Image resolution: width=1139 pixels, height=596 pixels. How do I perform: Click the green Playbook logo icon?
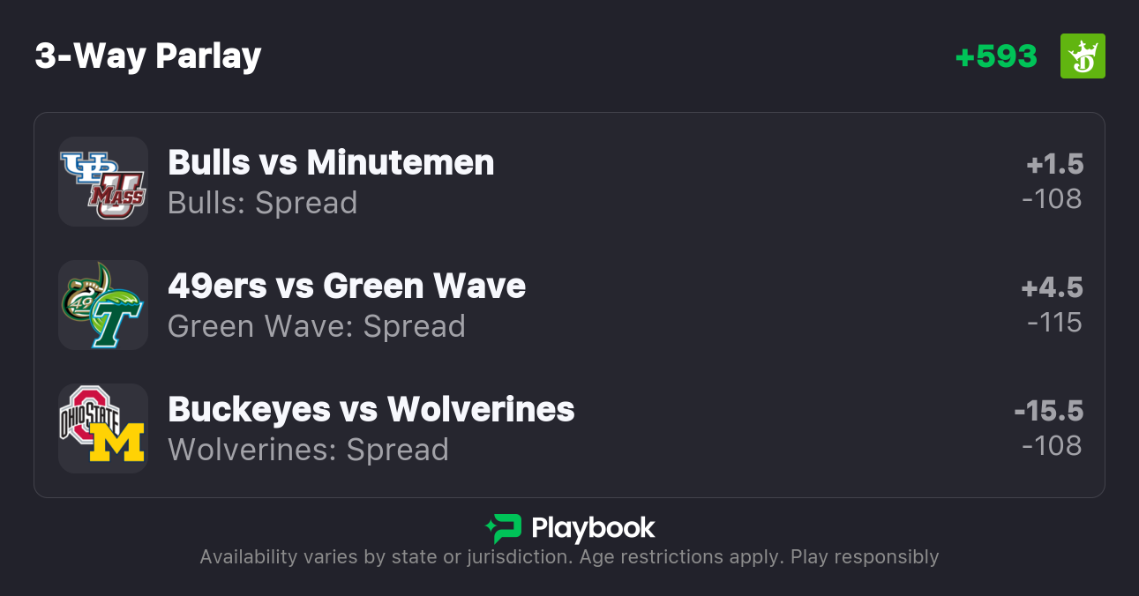tap(503, 528)
